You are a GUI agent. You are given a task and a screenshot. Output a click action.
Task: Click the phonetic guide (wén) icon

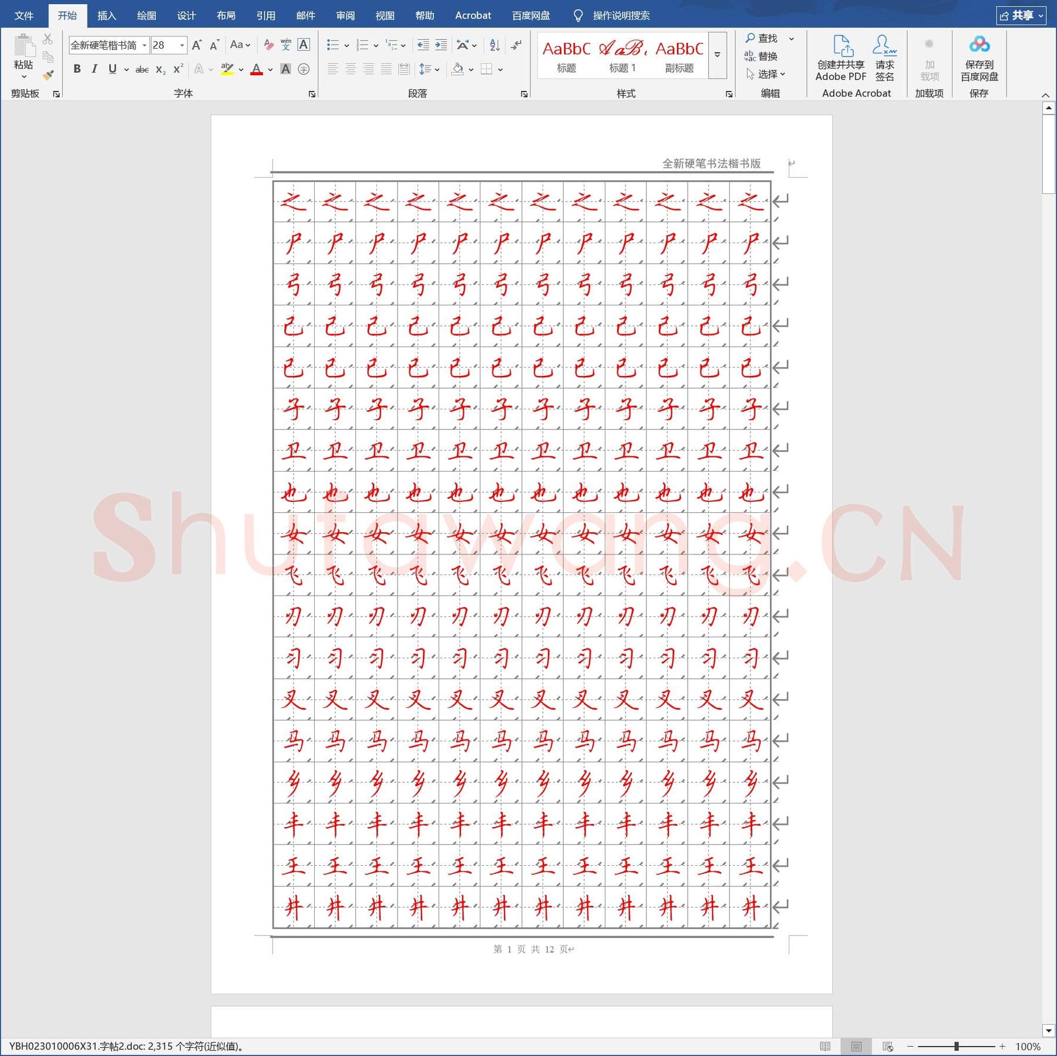(x=286, y=45)
